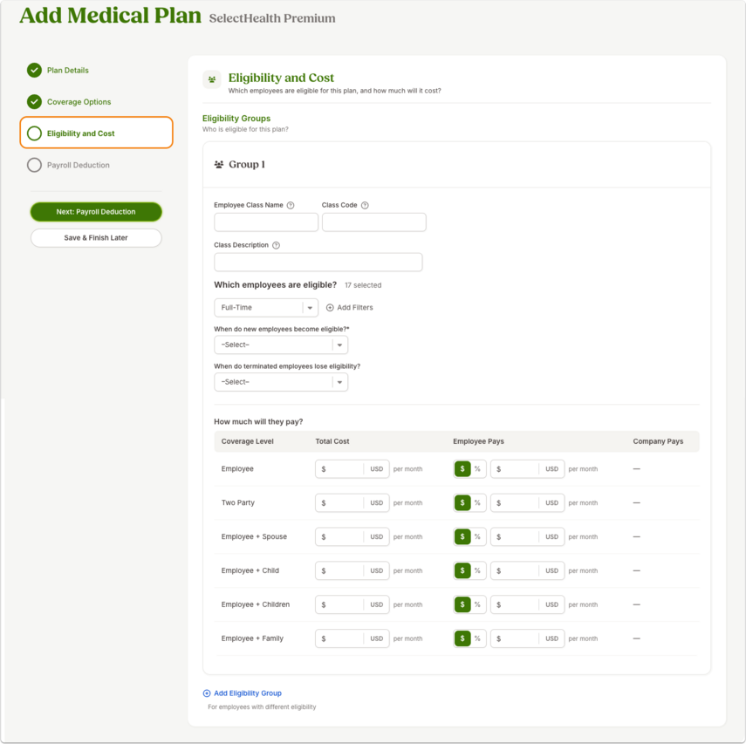Click the Employee + Spouse Employee Pays field
746x744 pixels.
point(527,537)
